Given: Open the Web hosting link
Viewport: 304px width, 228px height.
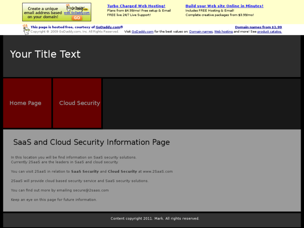Looking at the screenshot, I should (223, 32).
